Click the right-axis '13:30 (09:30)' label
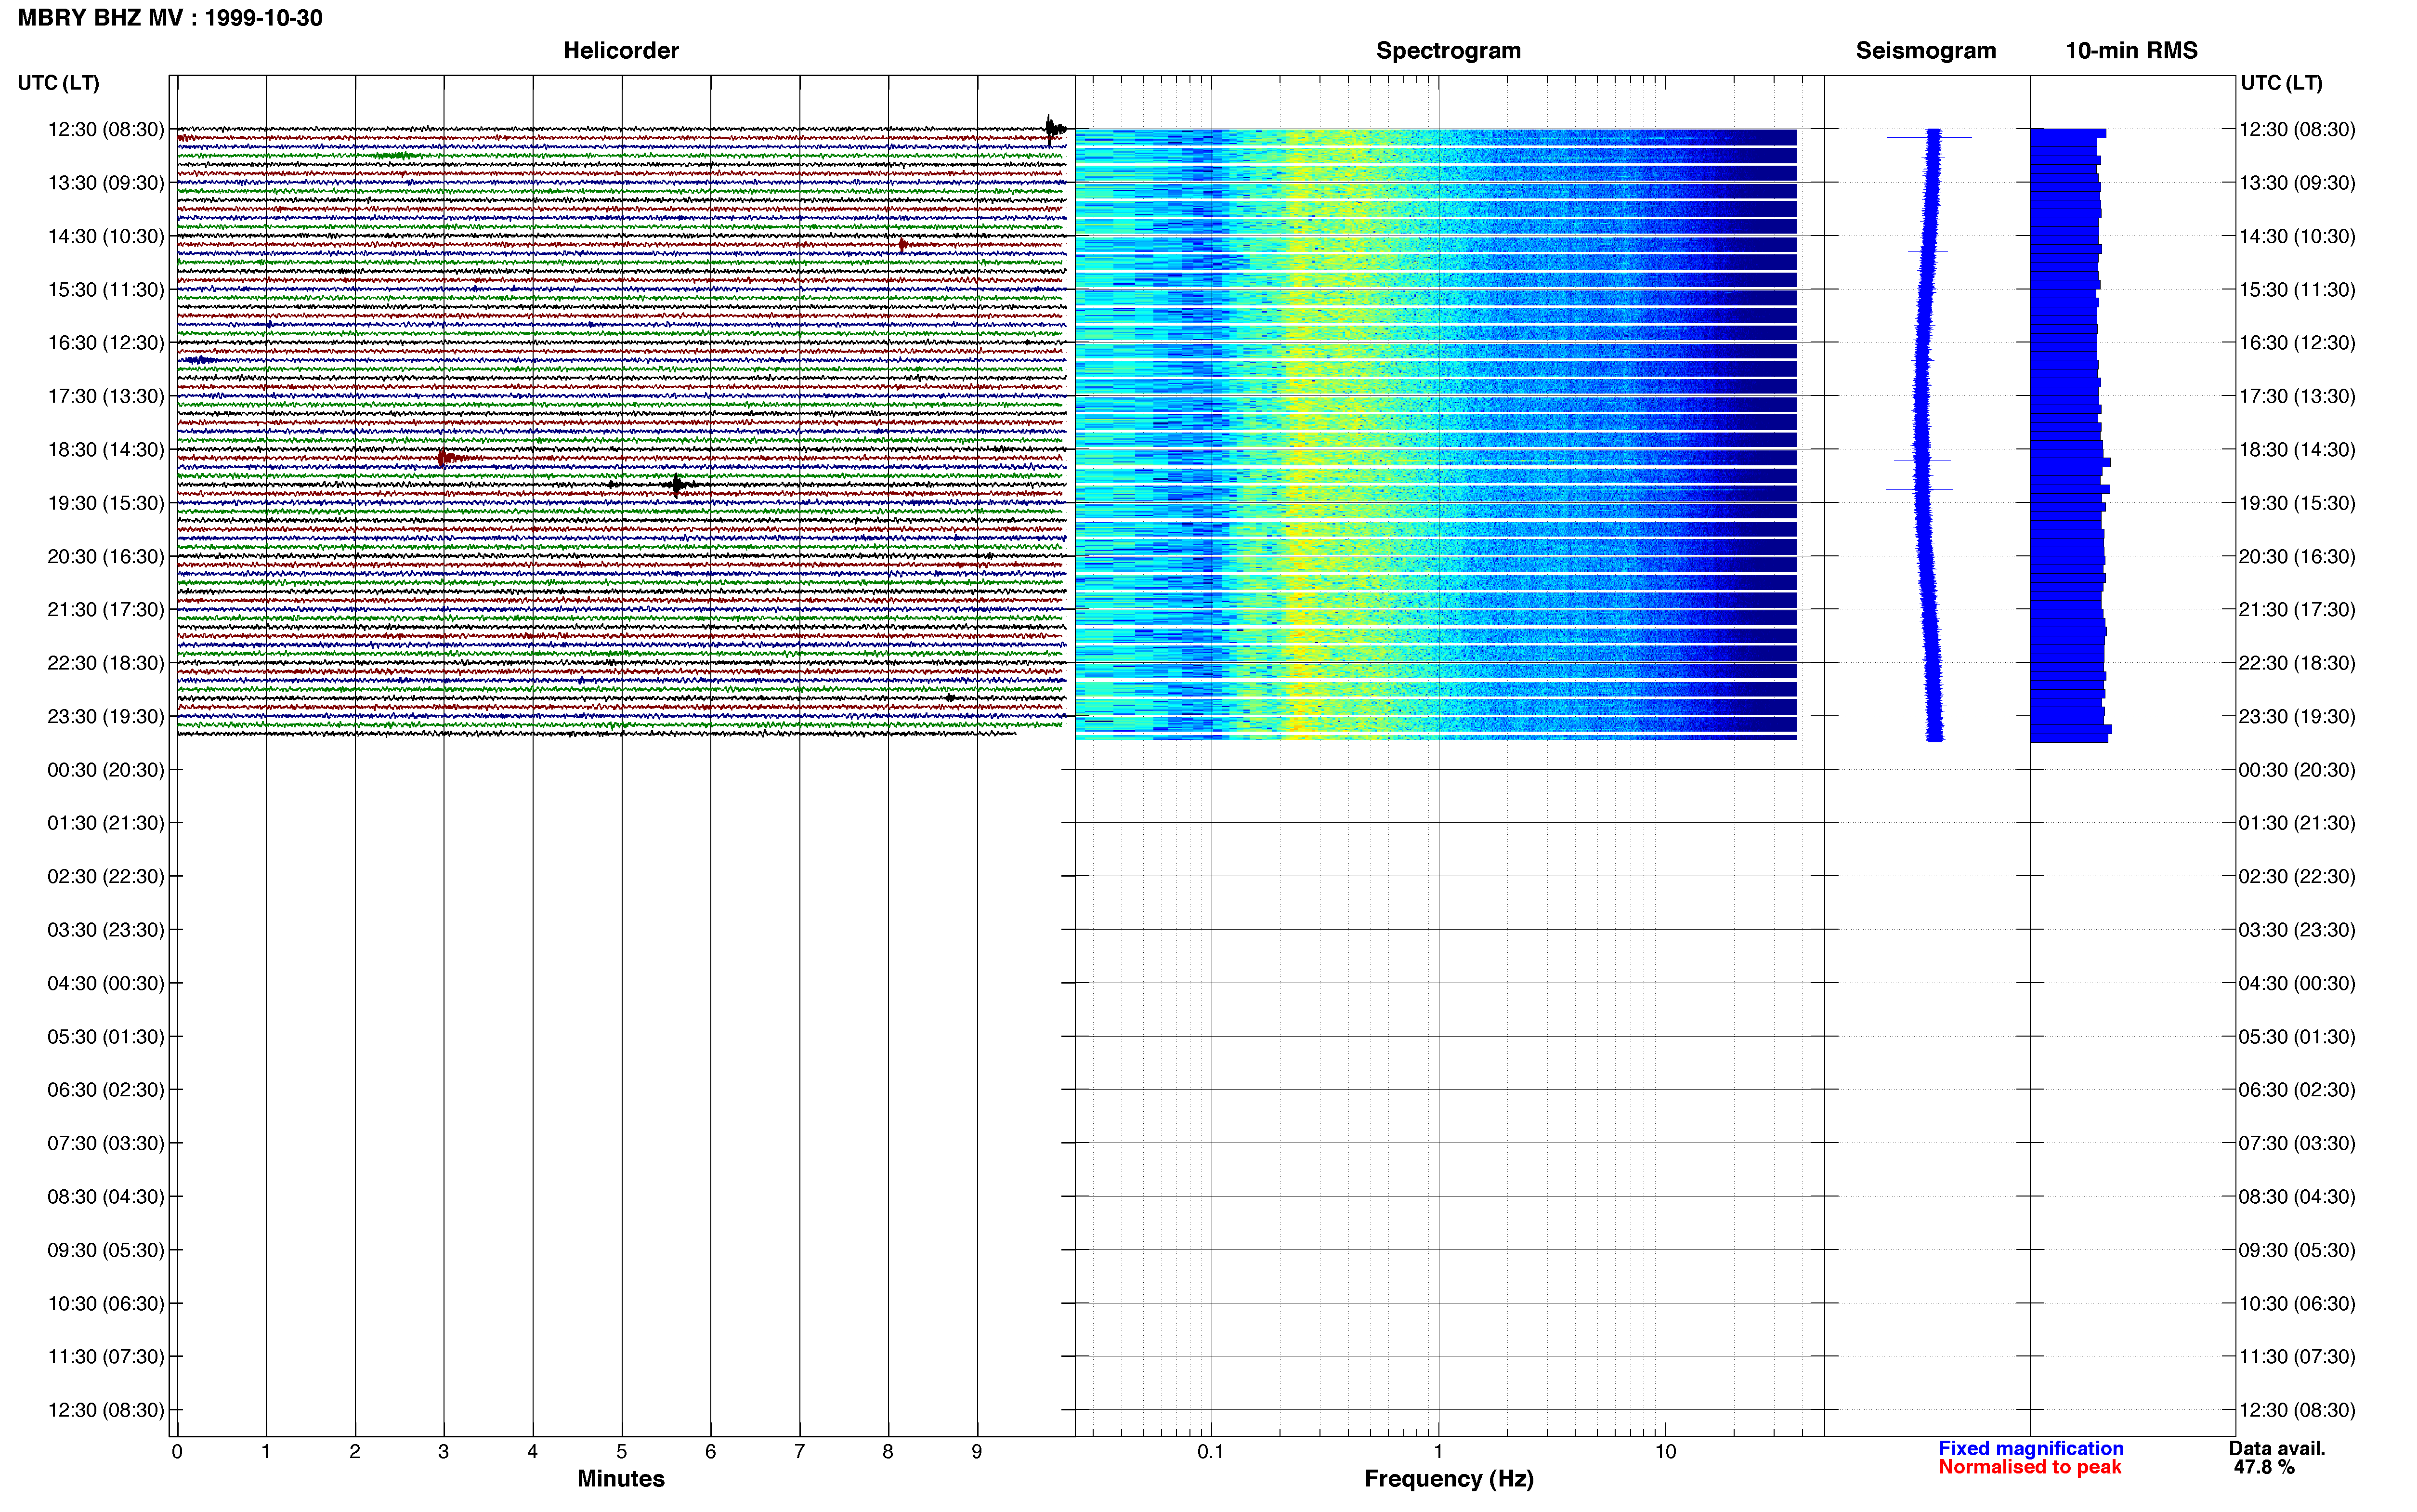This screenshot has width=2417, height=1512. [2296, 182]
